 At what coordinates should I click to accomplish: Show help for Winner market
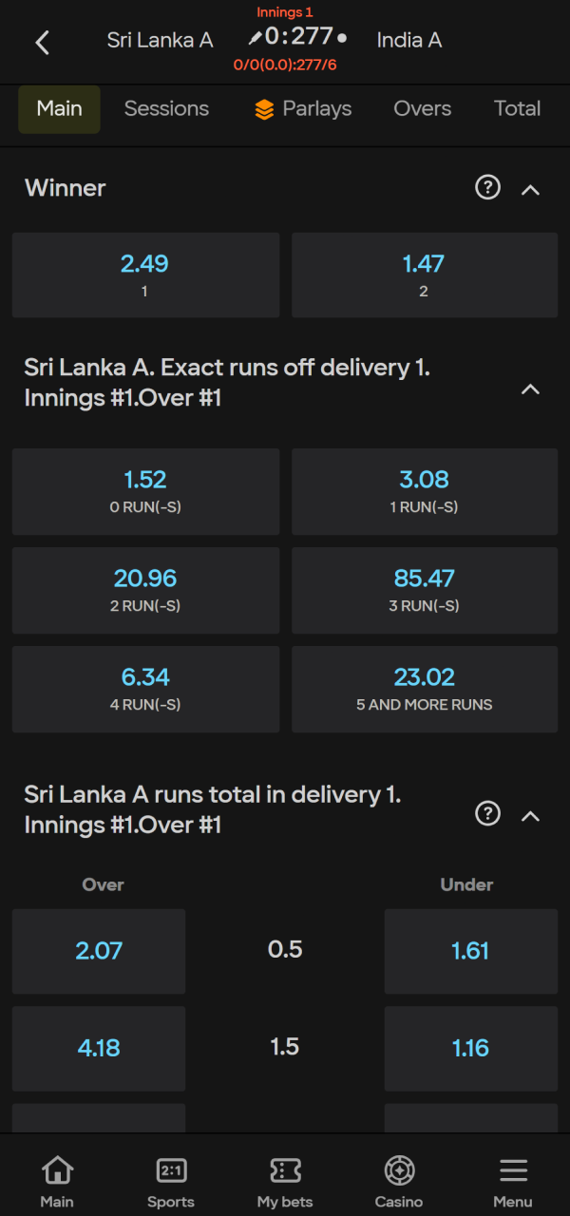[x=487, y=188]
